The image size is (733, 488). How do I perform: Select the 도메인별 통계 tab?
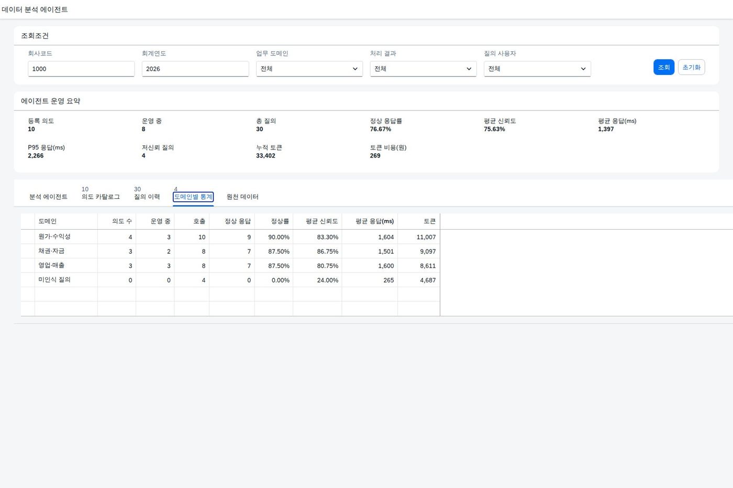[x=193, y=197]
